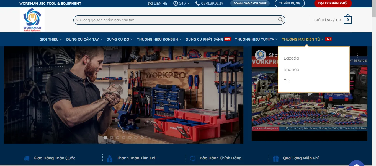Click into the product search field
The height and width of the screenshot is (166, 376).
tap(174, 20)
